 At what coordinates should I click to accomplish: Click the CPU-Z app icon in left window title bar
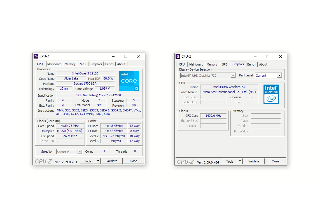pyautogui.click(x=36, y=56)
